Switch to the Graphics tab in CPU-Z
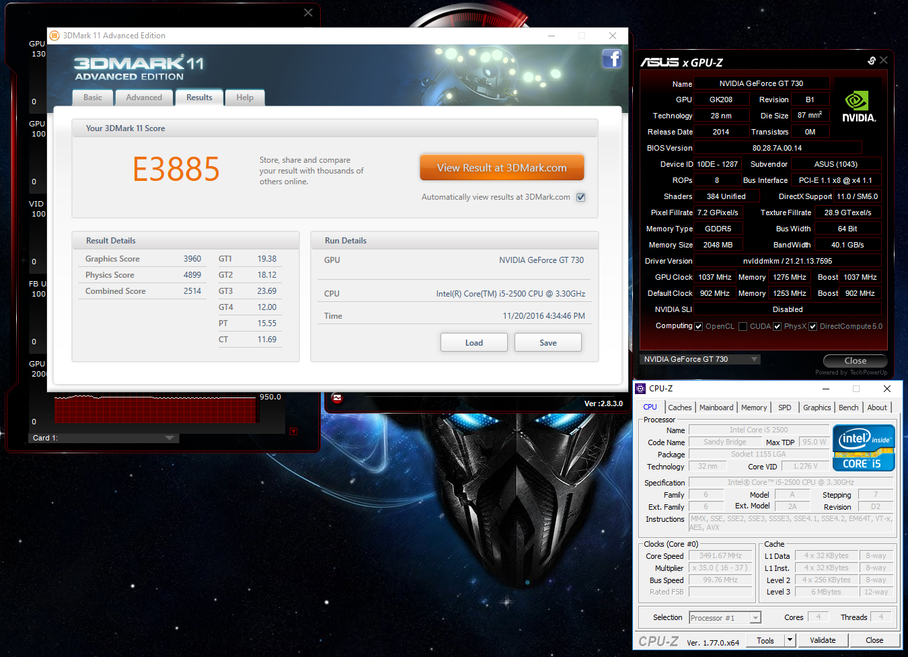 point(817,408)
